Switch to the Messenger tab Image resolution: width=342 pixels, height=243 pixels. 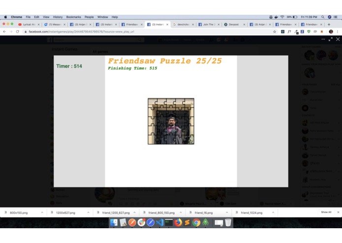point(55,25)
